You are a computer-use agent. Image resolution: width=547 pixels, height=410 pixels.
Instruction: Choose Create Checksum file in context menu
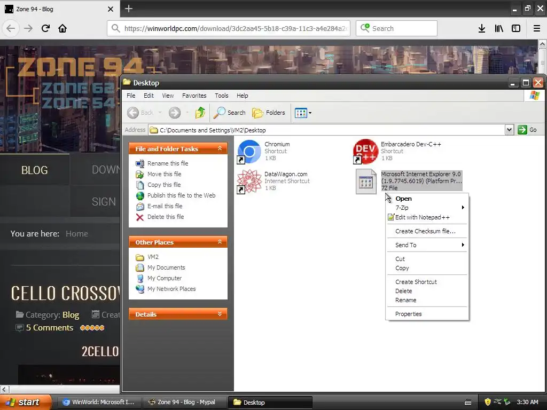427,231
